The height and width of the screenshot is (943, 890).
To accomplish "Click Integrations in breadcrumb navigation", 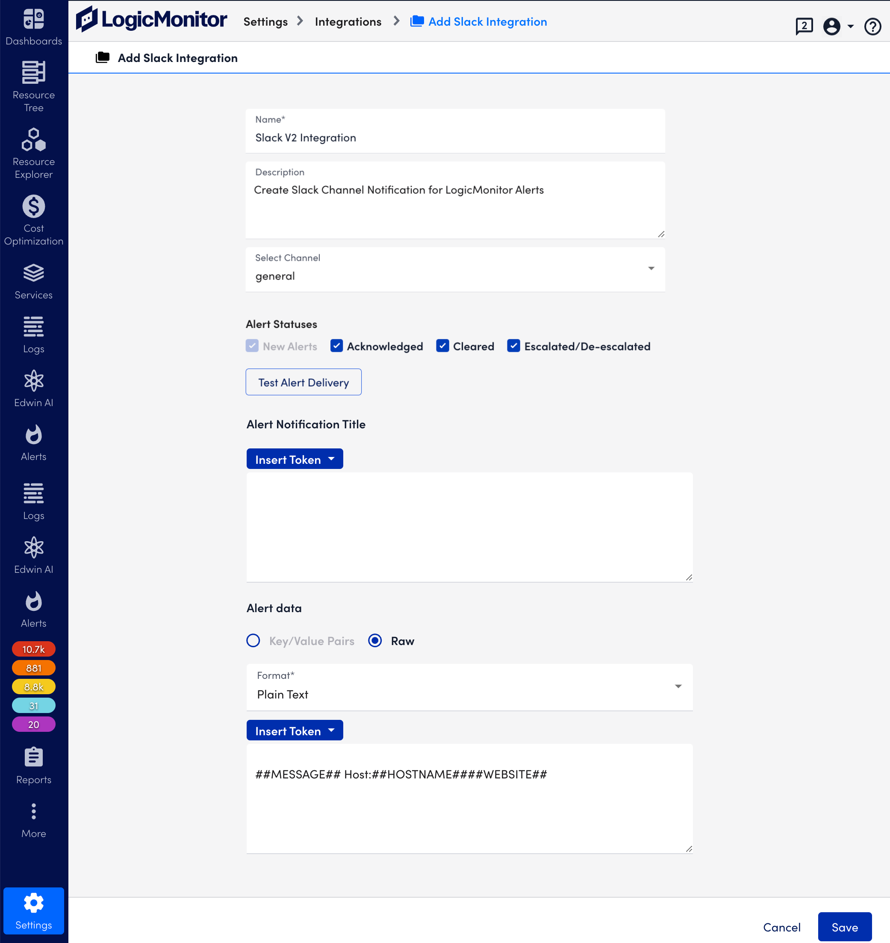I will pyautogui.click(x=348, y=21).
